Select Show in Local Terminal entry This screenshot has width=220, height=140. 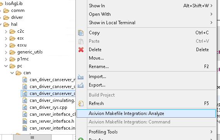point(146,23)
